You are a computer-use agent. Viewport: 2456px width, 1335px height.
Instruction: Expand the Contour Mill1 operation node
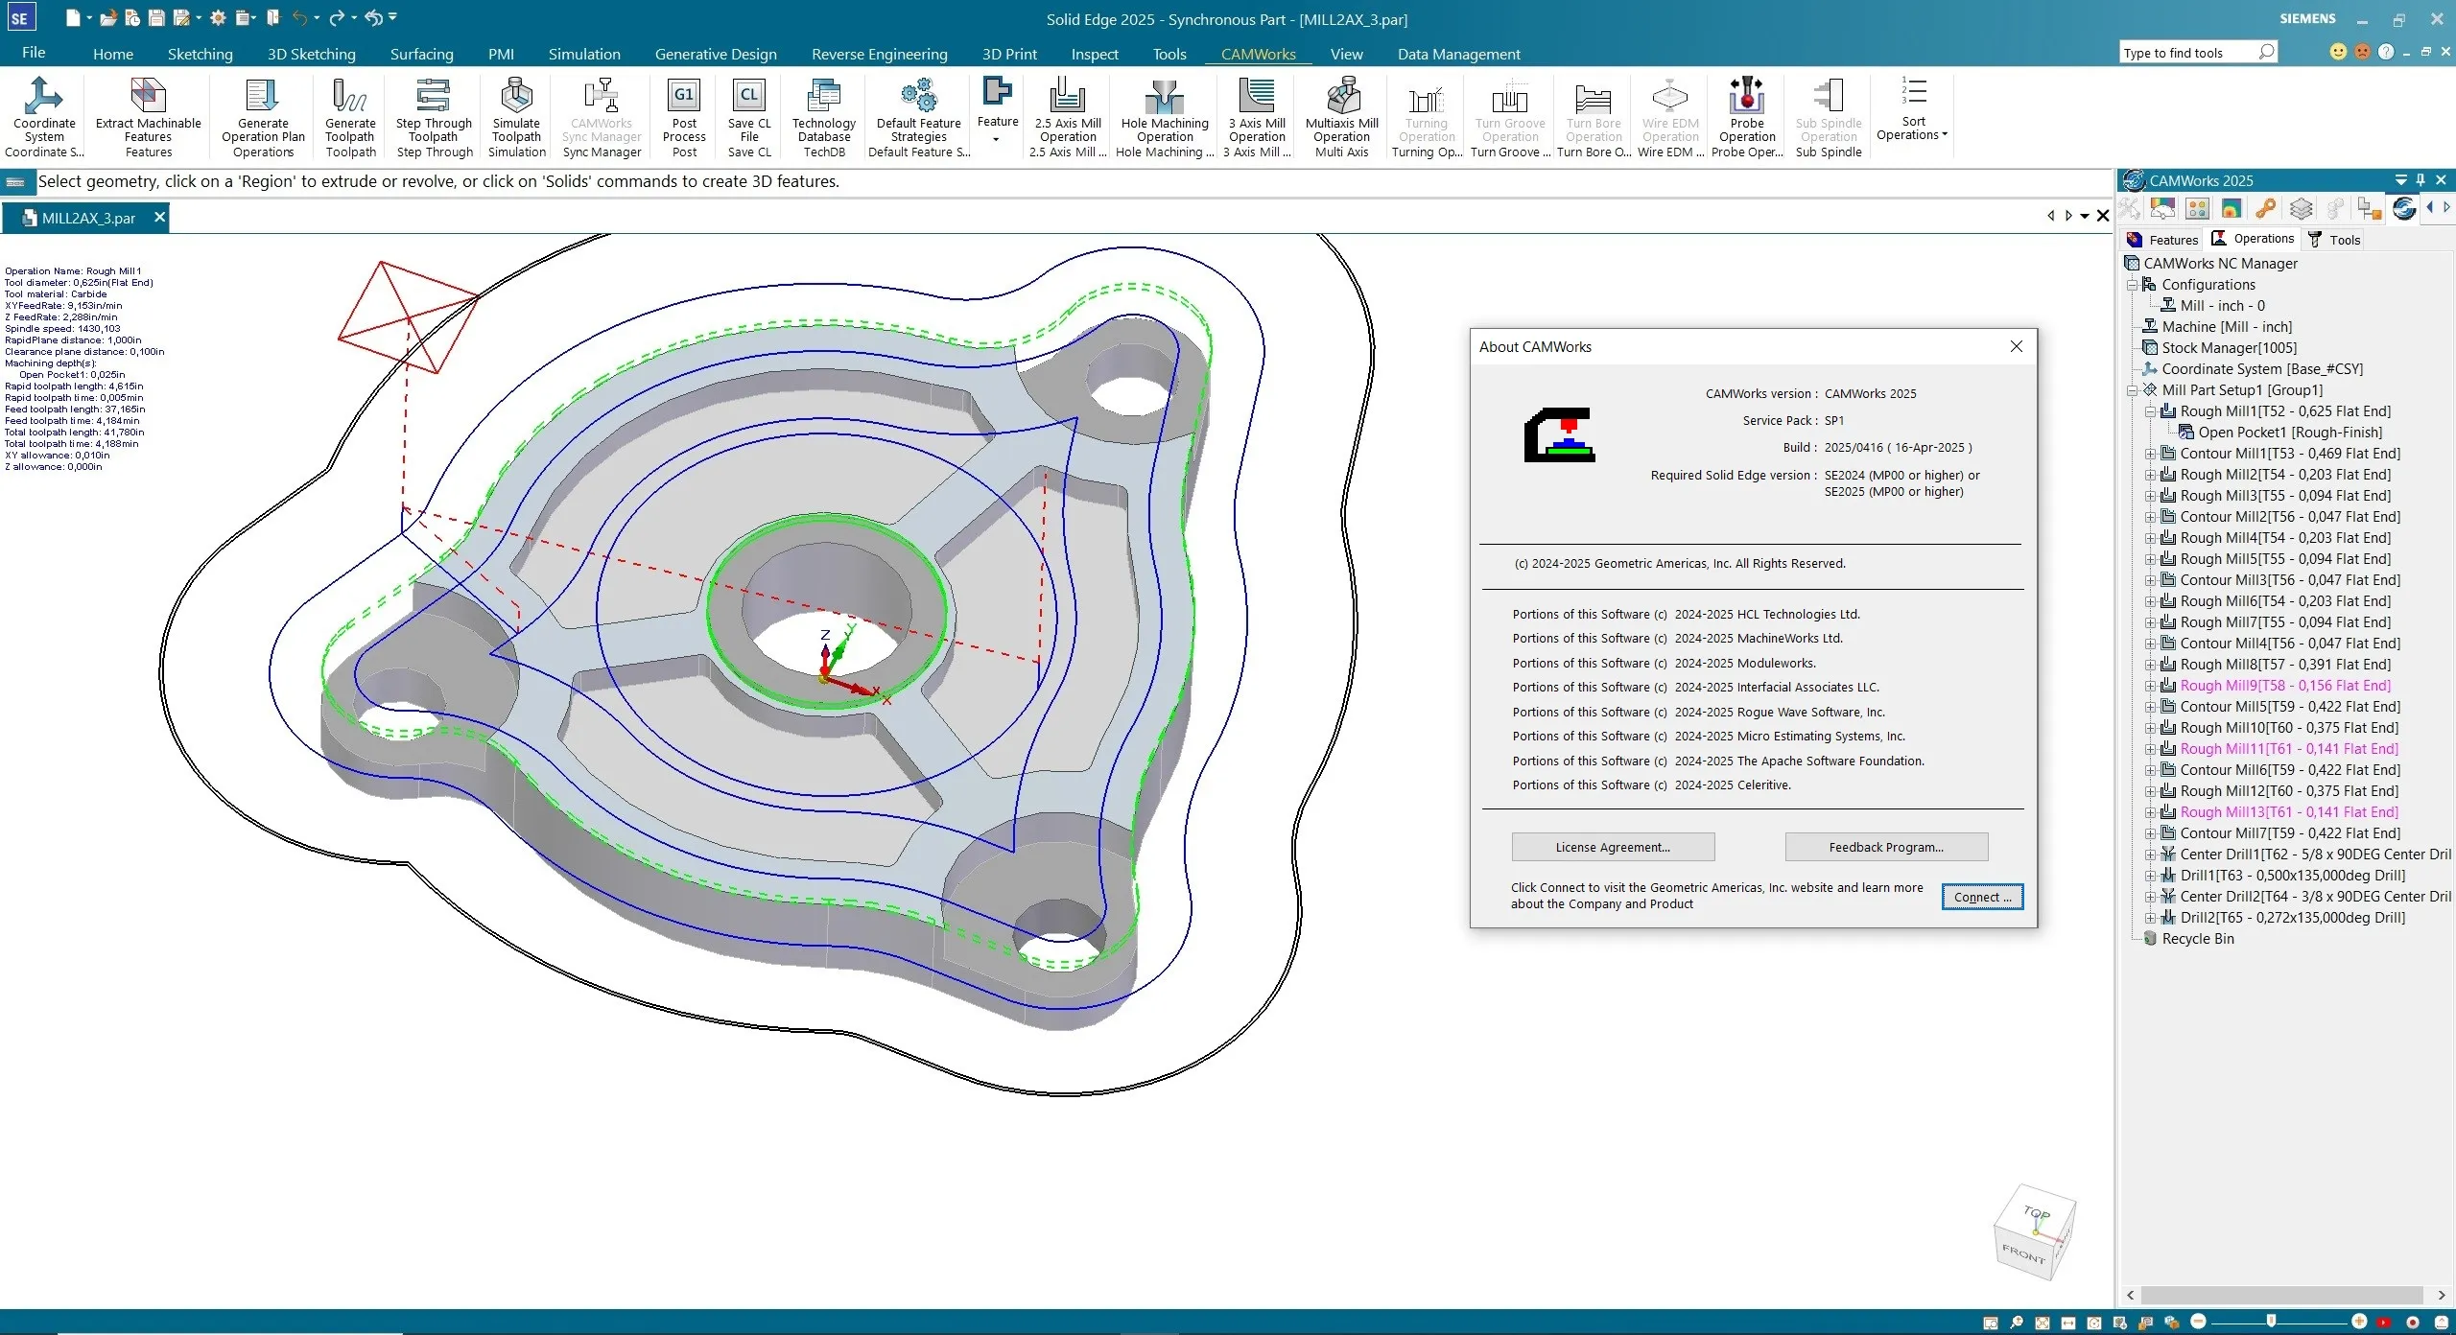tap(2150, 454)
